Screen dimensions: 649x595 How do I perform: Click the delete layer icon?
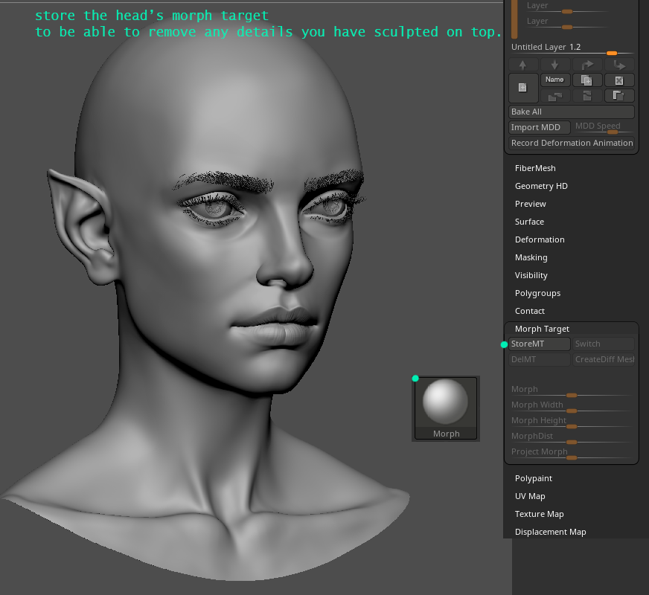click(x=620, y=80)
